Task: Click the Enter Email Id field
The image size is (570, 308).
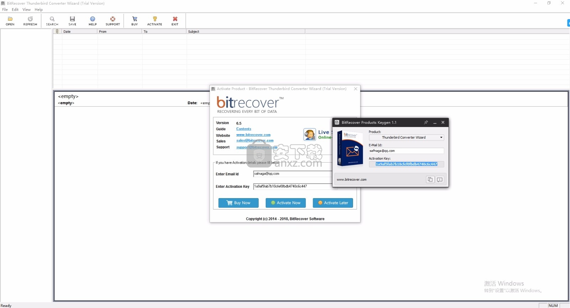Action: [292, 174]
